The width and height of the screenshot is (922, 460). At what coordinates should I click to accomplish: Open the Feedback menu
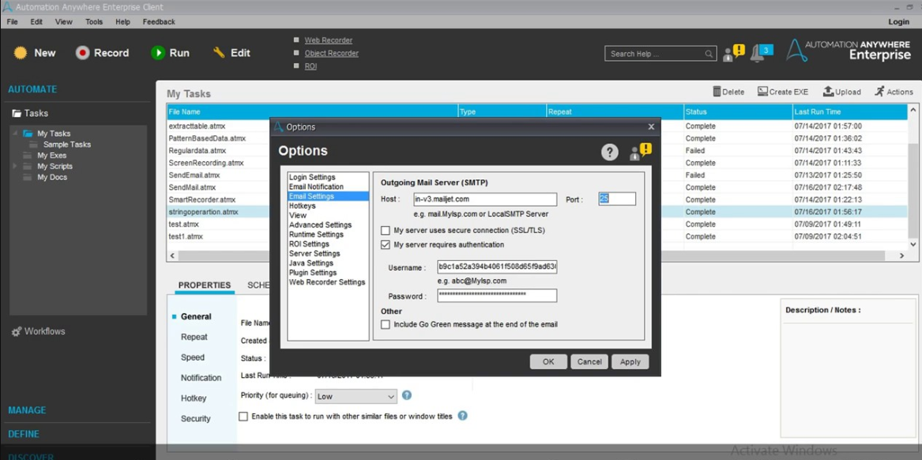pos(159,22)
